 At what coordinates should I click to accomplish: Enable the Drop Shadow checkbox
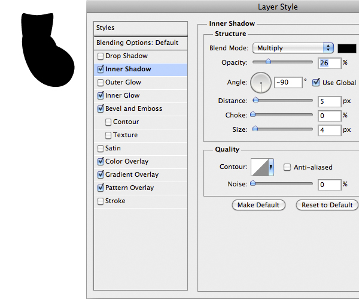(x=100, y=56)
